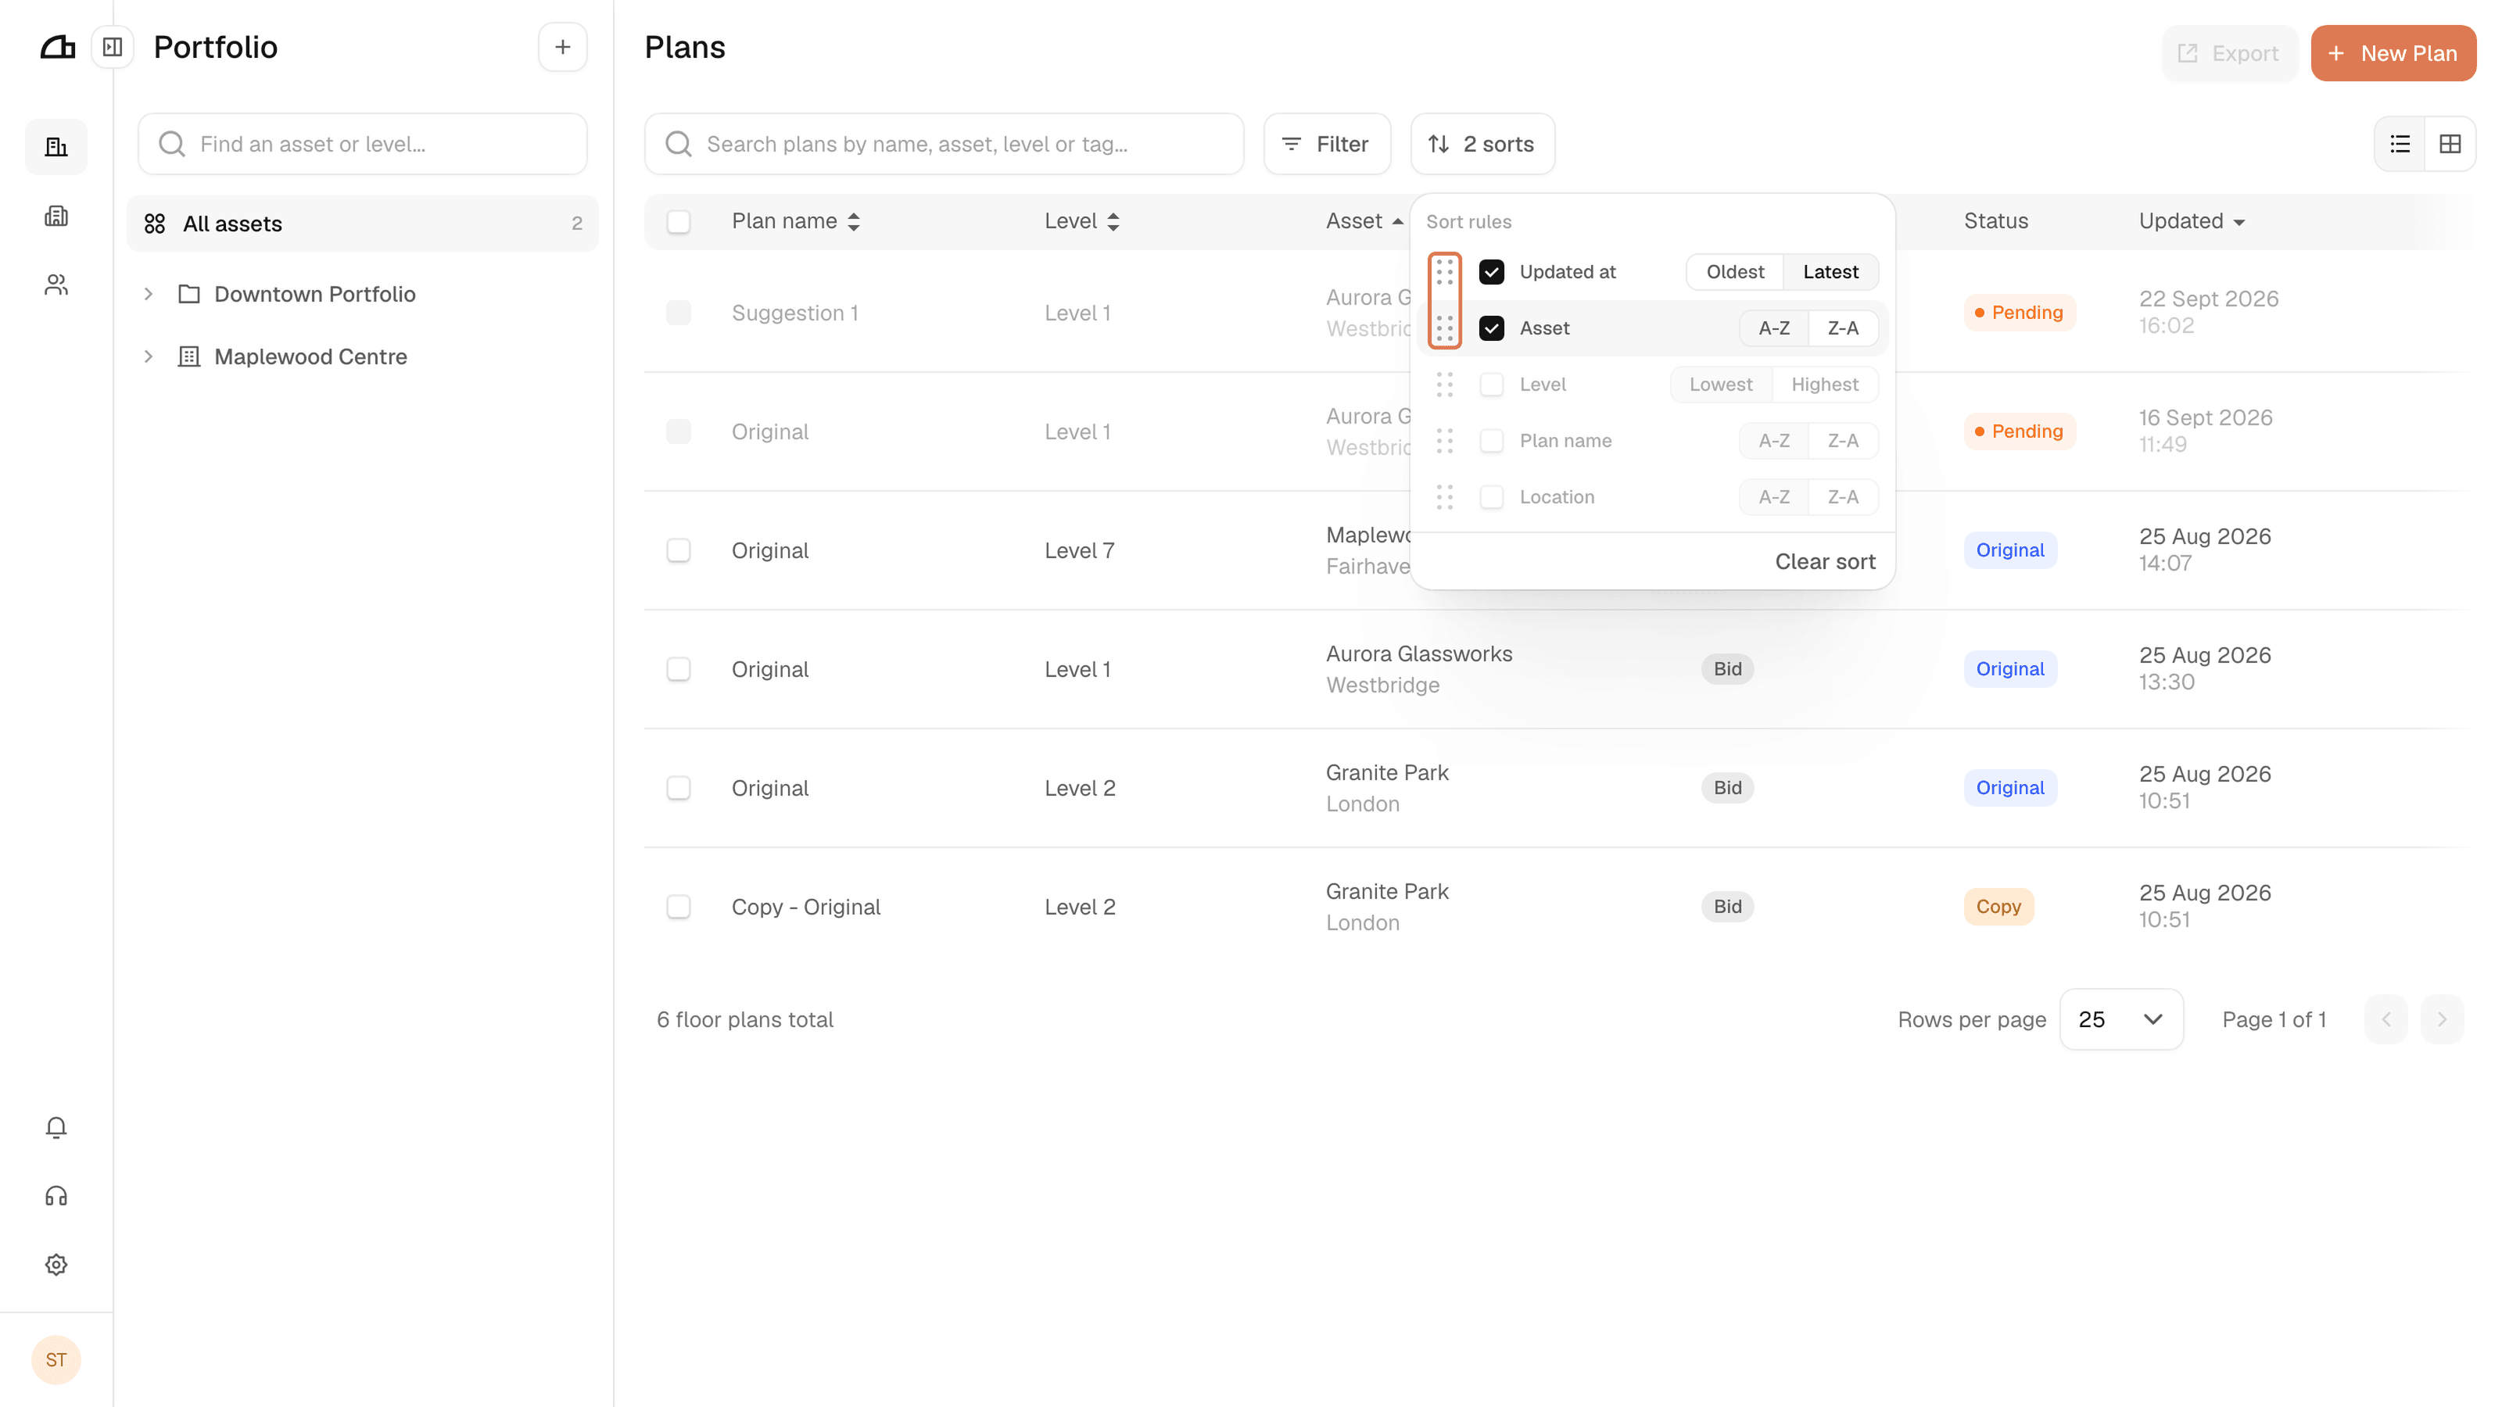Add new portfolio item with plus icon

562,47
